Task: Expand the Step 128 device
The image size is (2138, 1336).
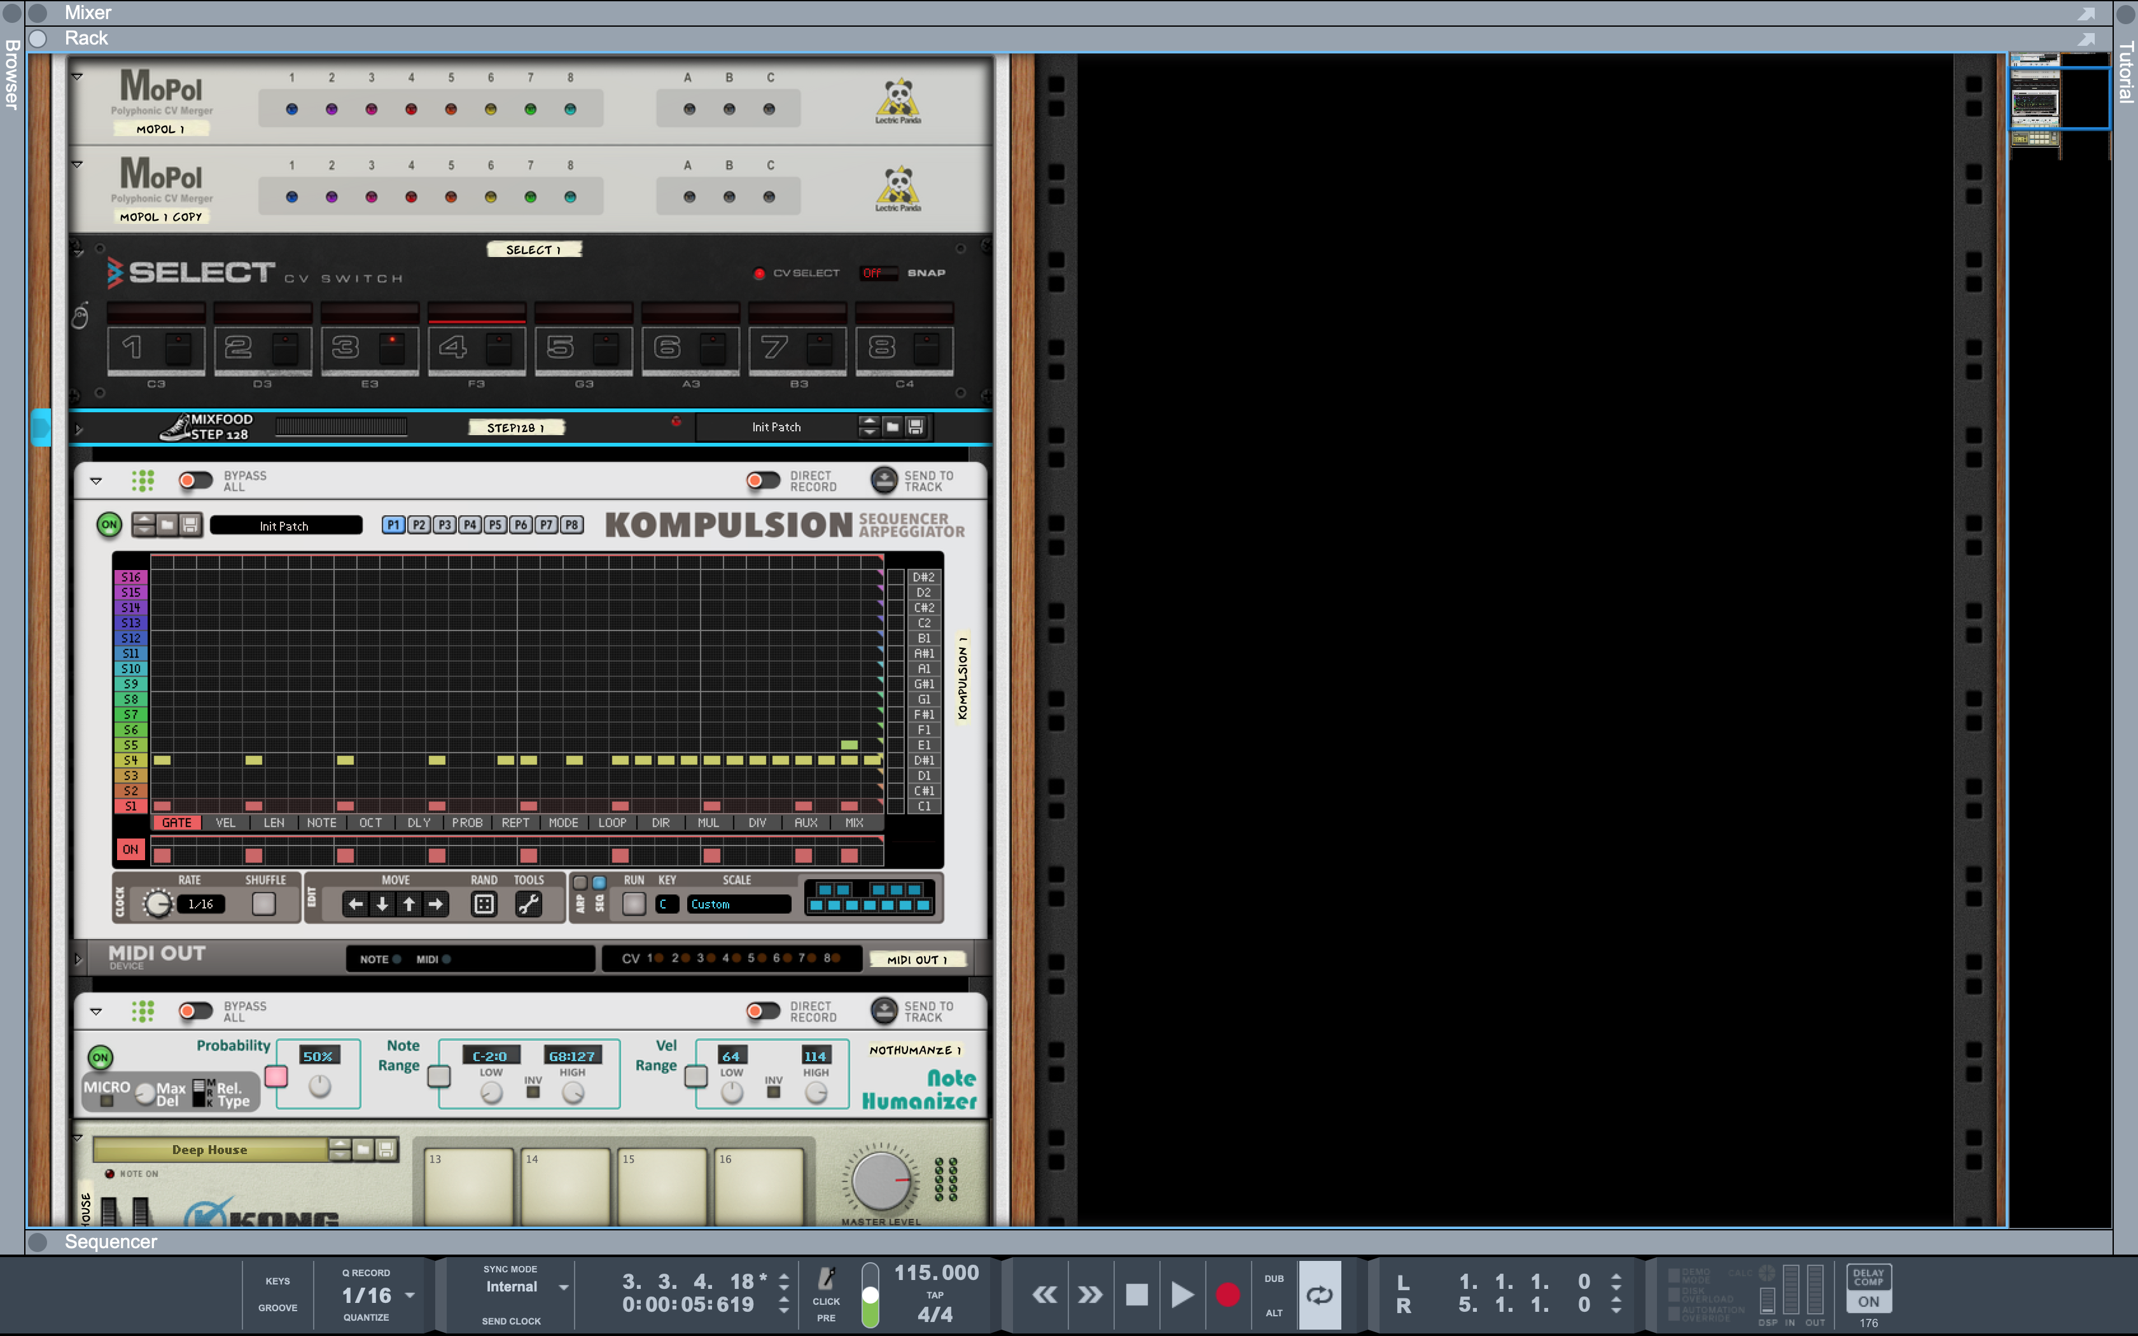Action: click(x=79, y=430)
